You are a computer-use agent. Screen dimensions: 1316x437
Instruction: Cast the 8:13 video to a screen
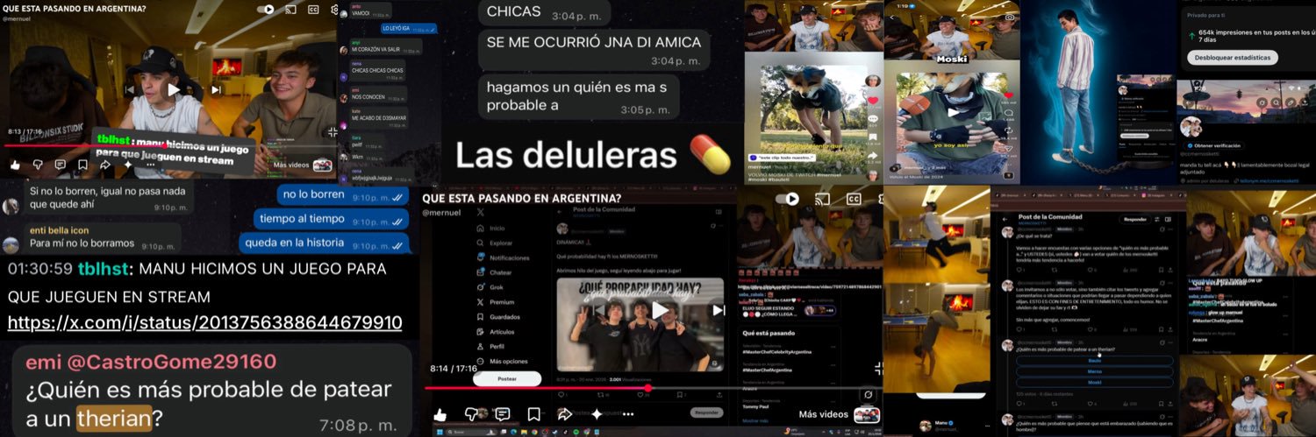point(290,10)
